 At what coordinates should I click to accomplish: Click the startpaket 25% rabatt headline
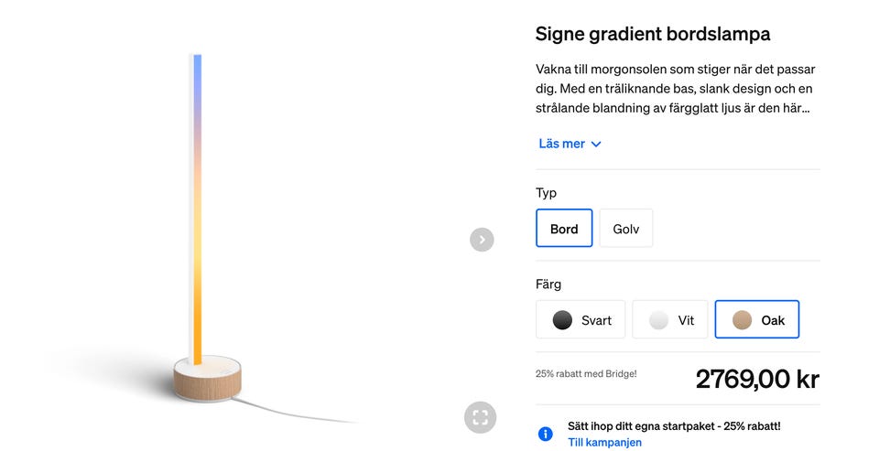(674, 426)
